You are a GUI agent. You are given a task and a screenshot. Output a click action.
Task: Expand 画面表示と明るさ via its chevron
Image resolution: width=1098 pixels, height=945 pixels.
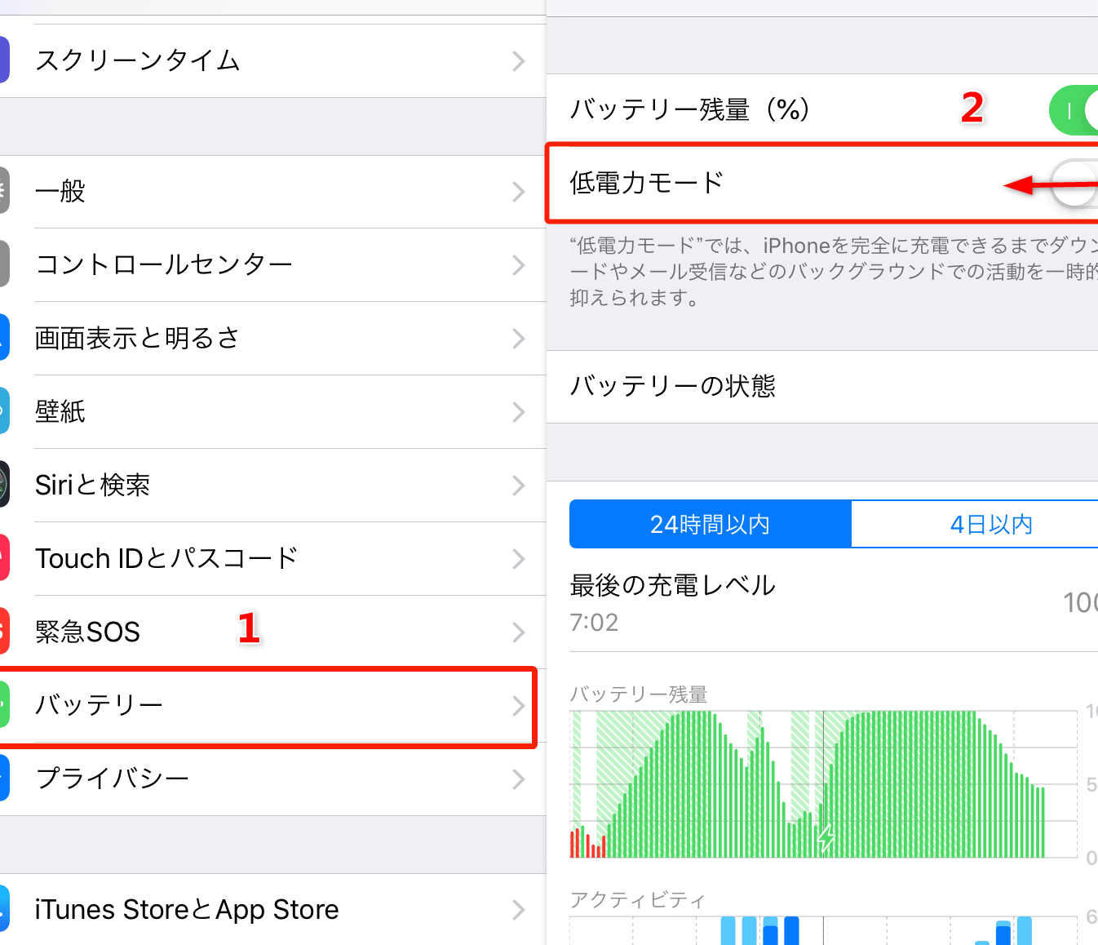pyautogui.click(x=519, y=339)
